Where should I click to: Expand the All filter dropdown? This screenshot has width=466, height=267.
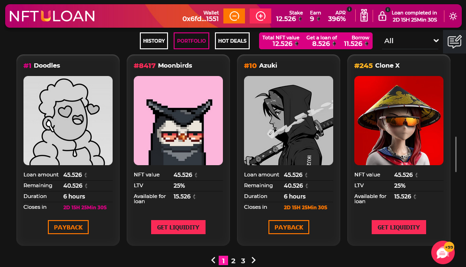[411, 41]
